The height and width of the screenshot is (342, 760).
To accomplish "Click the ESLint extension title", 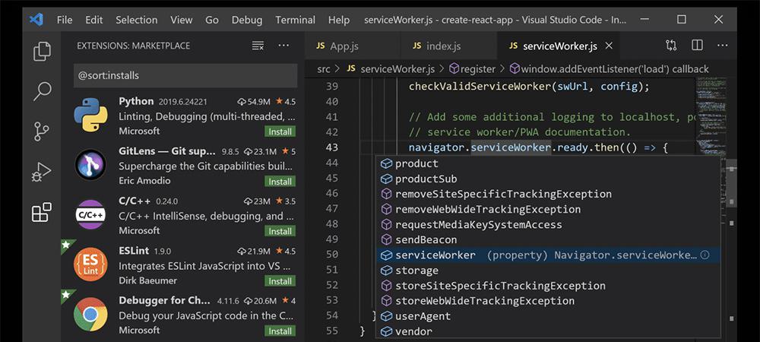I will (x=133, y=251).
